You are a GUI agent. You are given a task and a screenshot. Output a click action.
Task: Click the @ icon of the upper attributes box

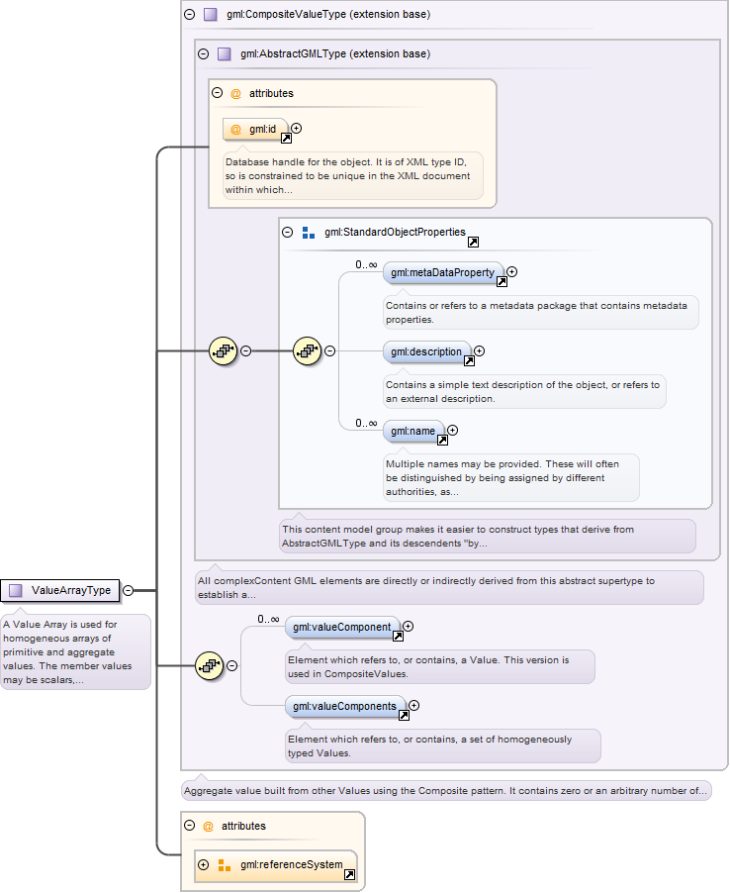point(235,93)
